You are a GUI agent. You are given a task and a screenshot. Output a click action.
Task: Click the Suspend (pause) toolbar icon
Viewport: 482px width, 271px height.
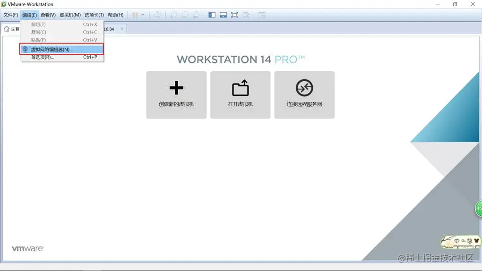(135, 15)
